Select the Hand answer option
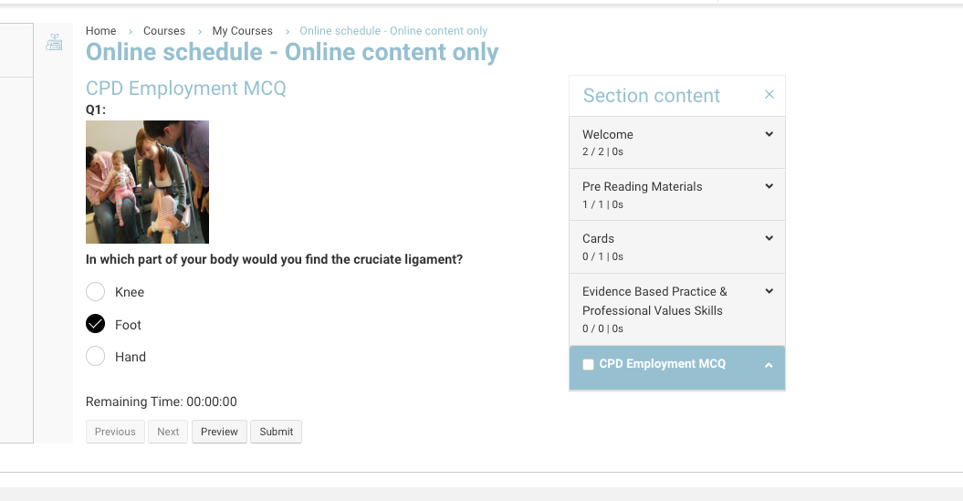The image size is (963, 501). coord(96,357)
